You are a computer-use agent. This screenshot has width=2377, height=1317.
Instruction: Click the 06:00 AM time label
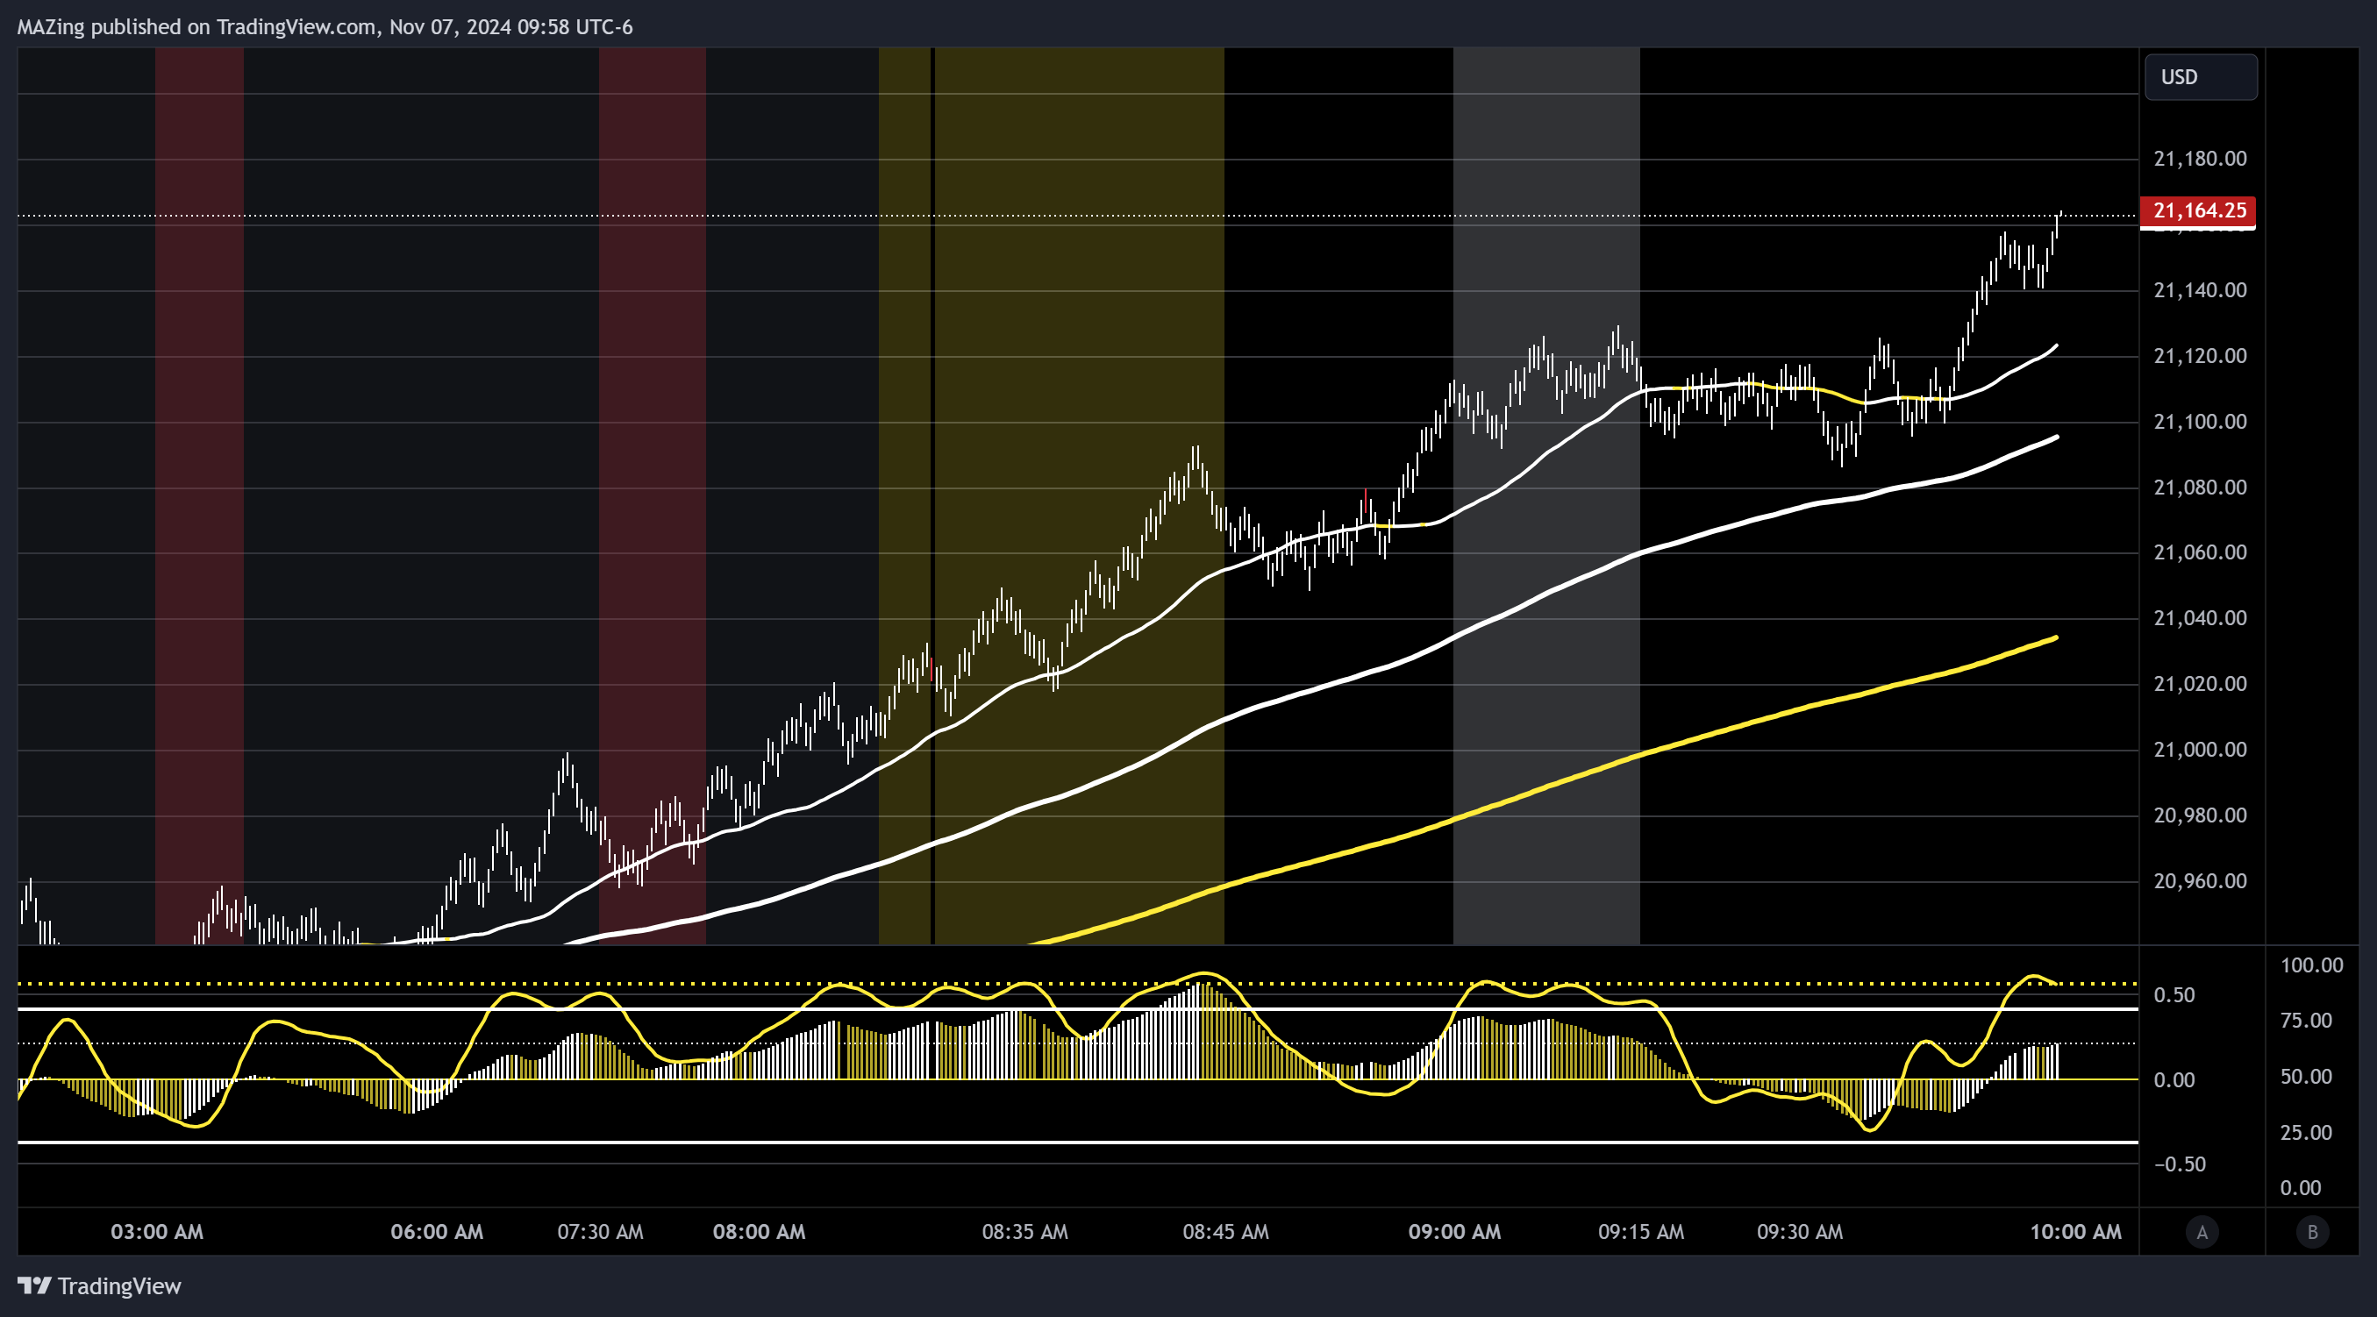[437, 1232]
